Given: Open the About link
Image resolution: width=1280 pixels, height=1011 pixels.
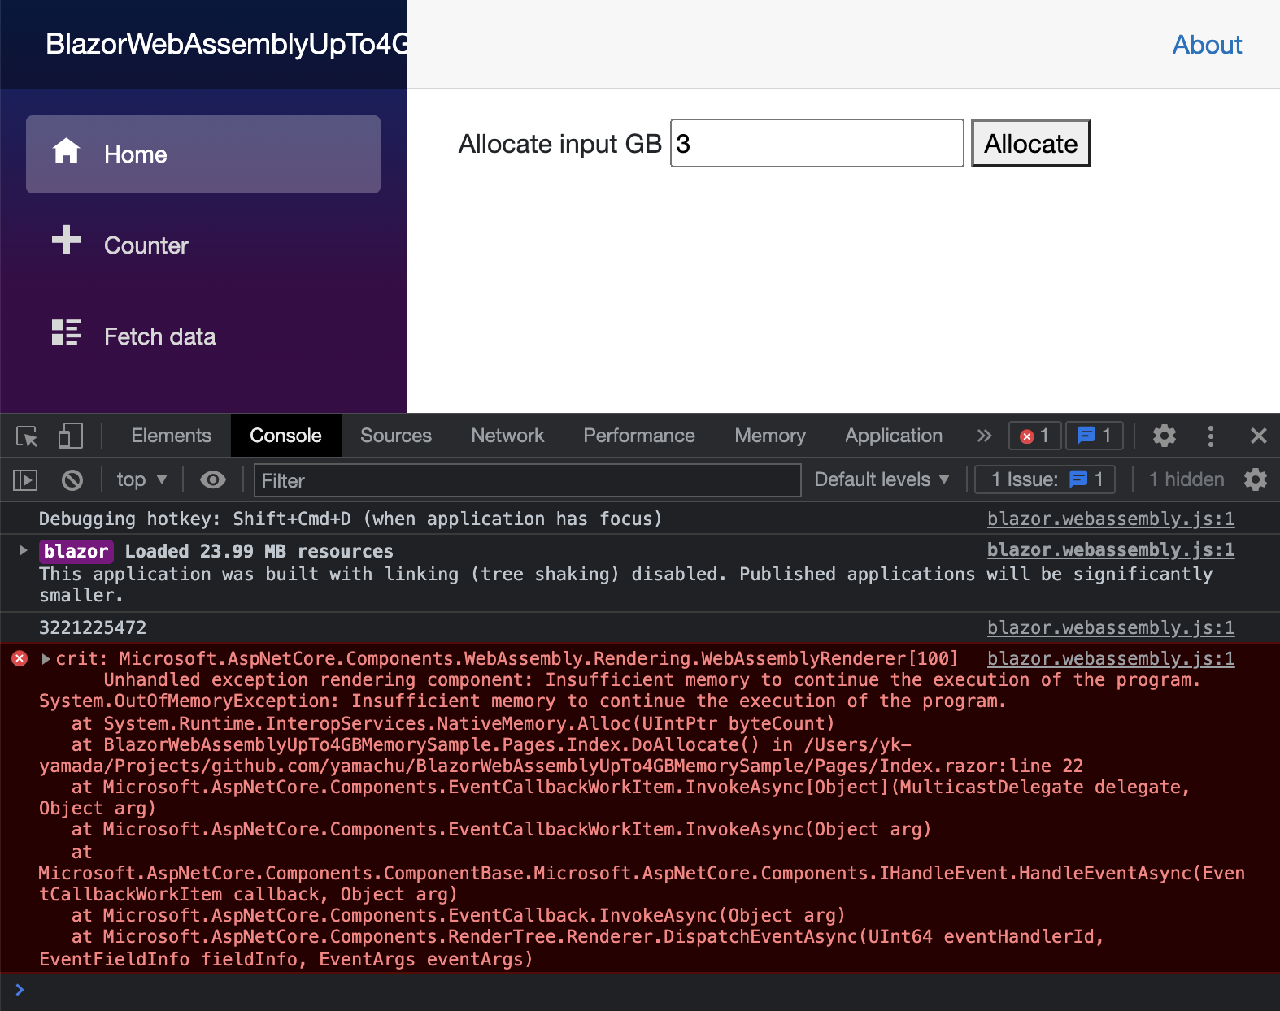Looking at the screenshot, I should point(1207,45).
